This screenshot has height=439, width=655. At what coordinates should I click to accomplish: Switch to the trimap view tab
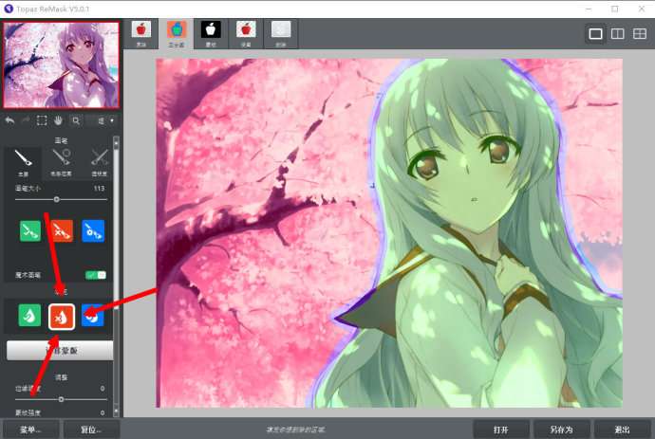177,34
